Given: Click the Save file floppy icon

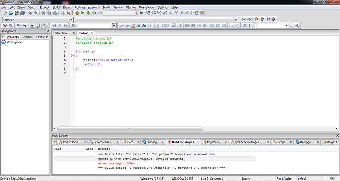Looking at the screenshot, I should pyautogui.click(x=16, y=13).
